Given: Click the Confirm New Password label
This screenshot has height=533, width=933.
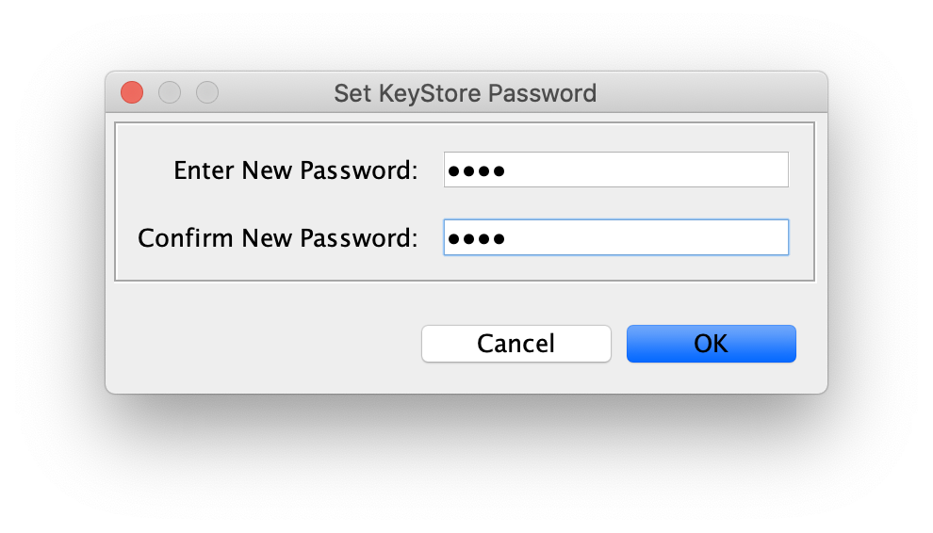Looking at the screenshot, I should (278, 238).
